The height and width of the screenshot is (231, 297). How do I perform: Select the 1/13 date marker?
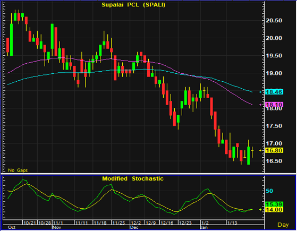click(x=232, y=223)
